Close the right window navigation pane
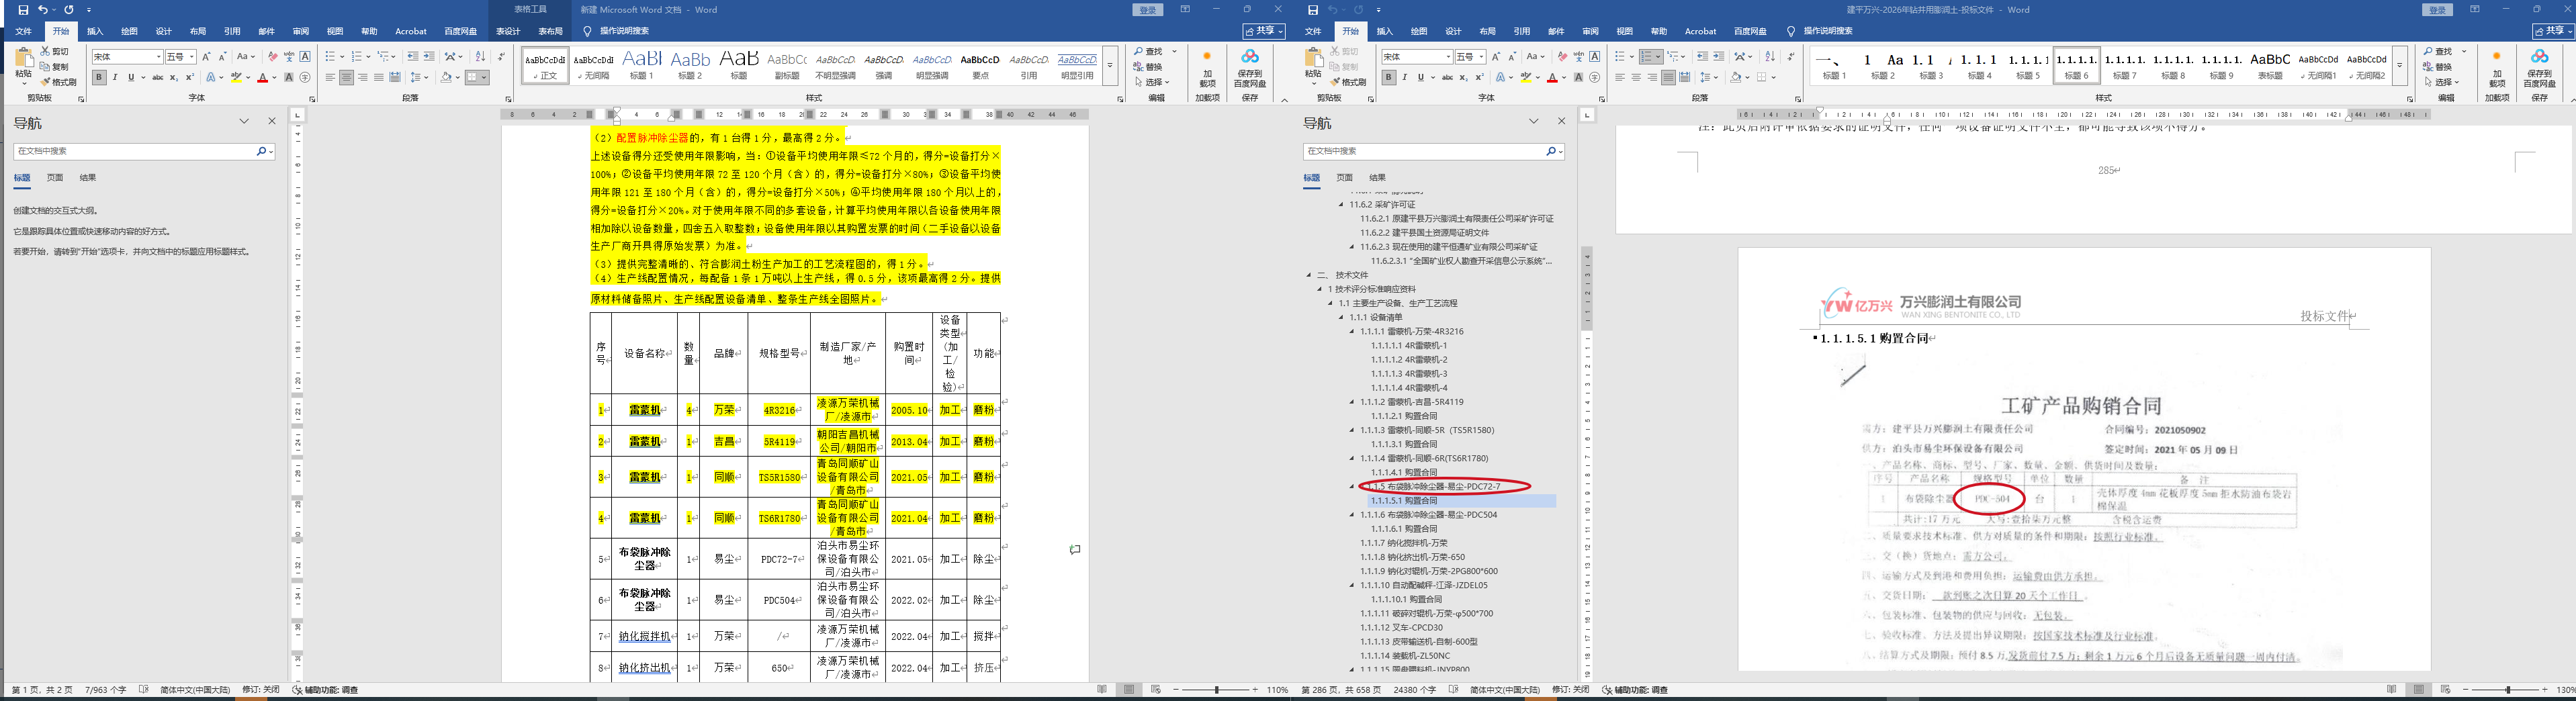This screenshot has width=2576, height=701. (x=1561, y=121)
